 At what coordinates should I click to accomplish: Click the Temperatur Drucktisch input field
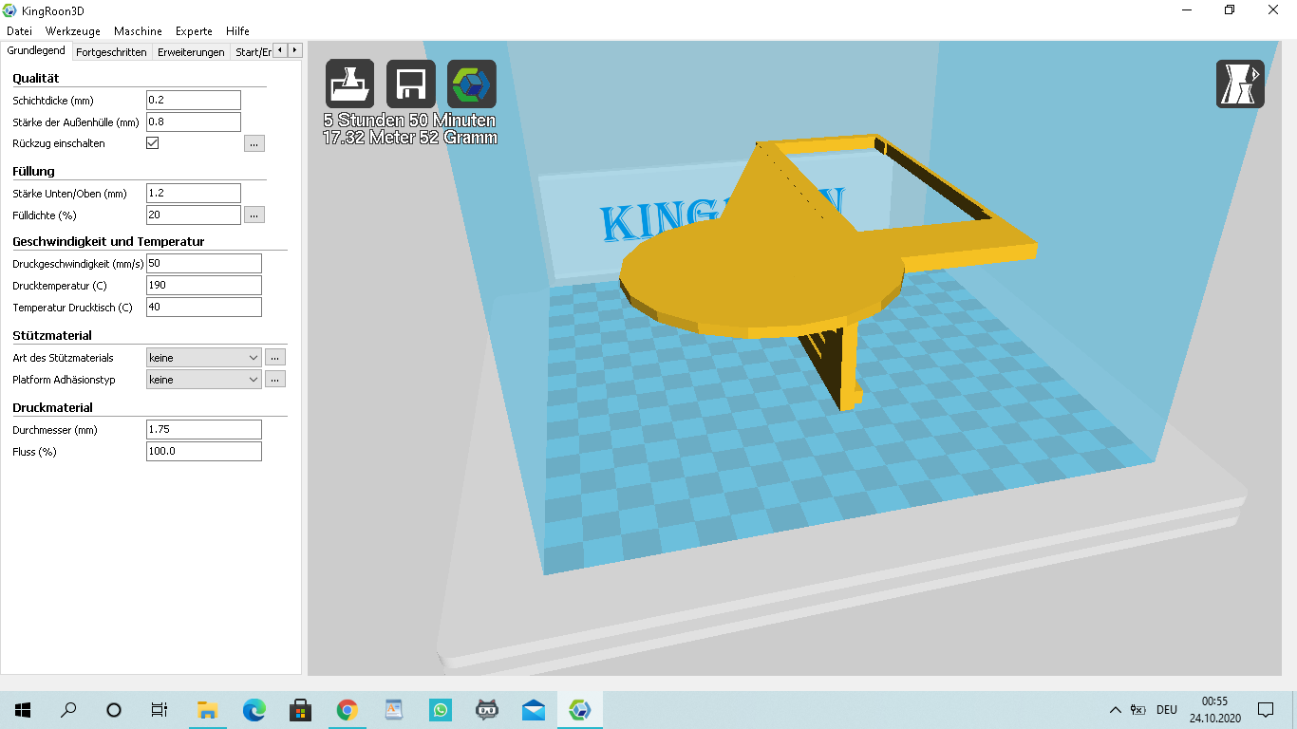pos(203,307)
